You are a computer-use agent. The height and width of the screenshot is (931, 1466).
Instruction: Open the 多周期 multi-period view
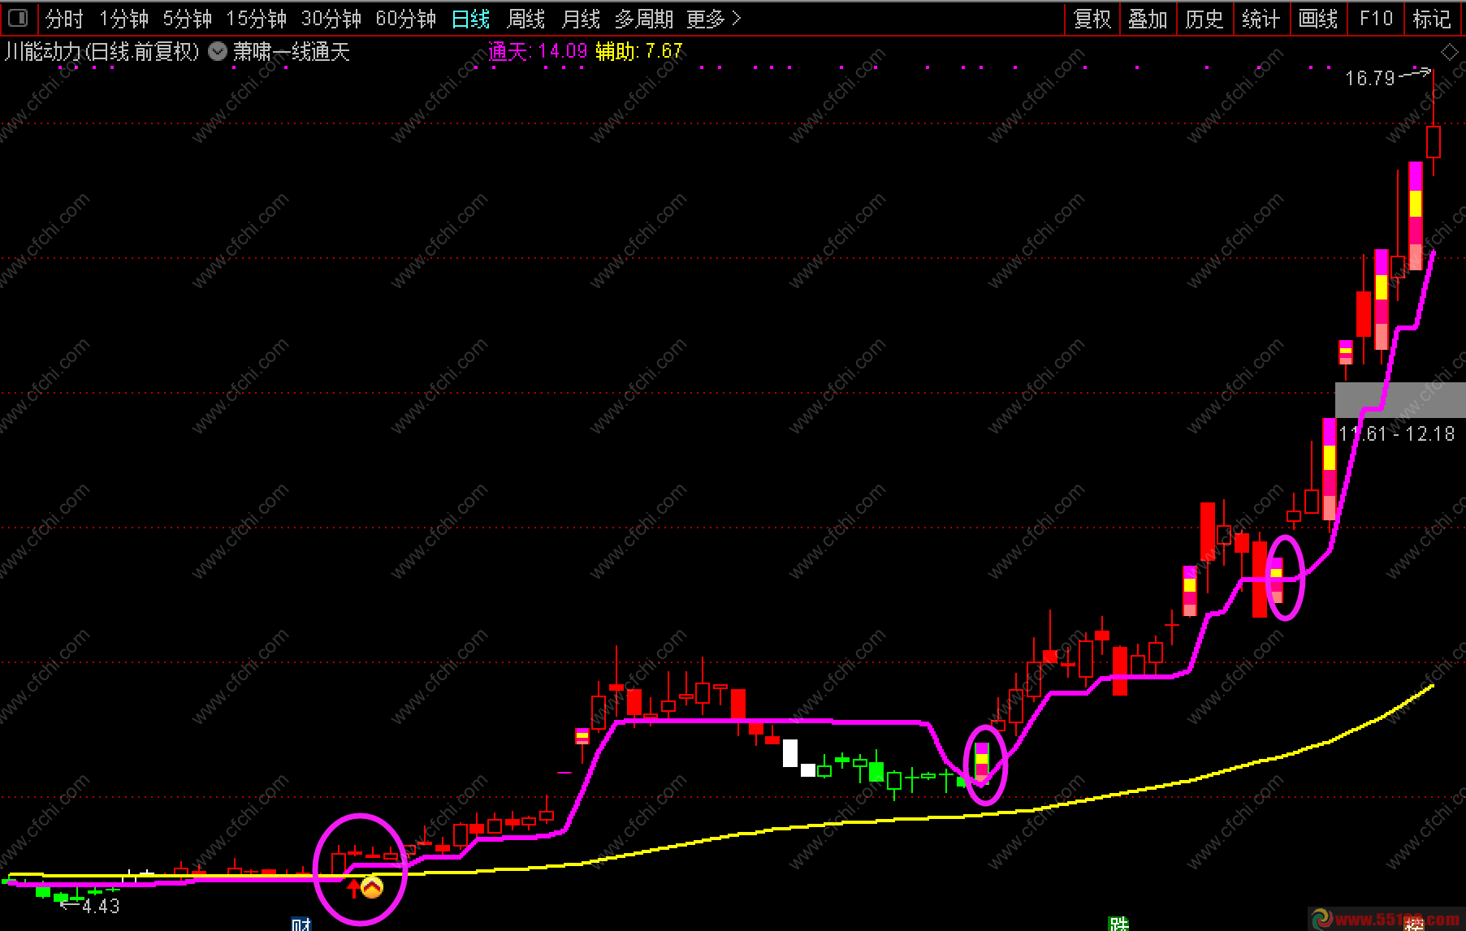[644, 19]
